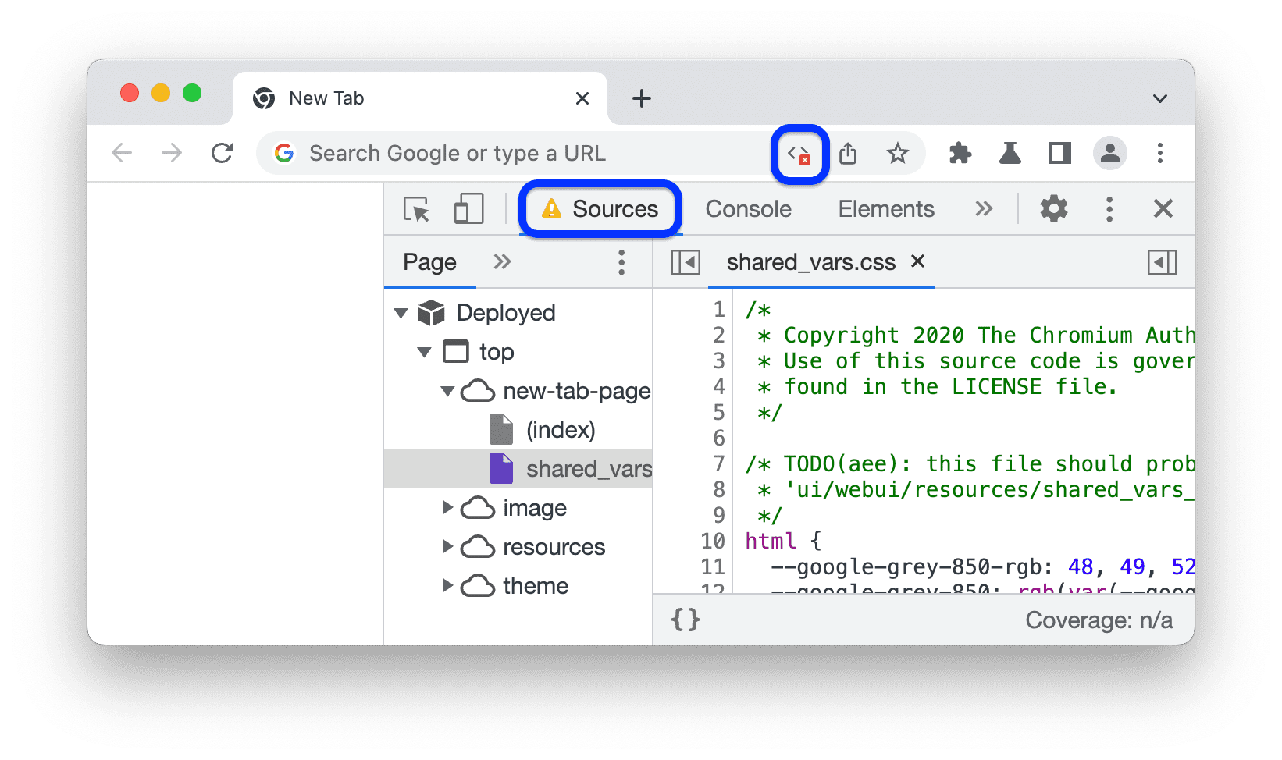Open a new browser tab with plus button

(x=641, y=98)
